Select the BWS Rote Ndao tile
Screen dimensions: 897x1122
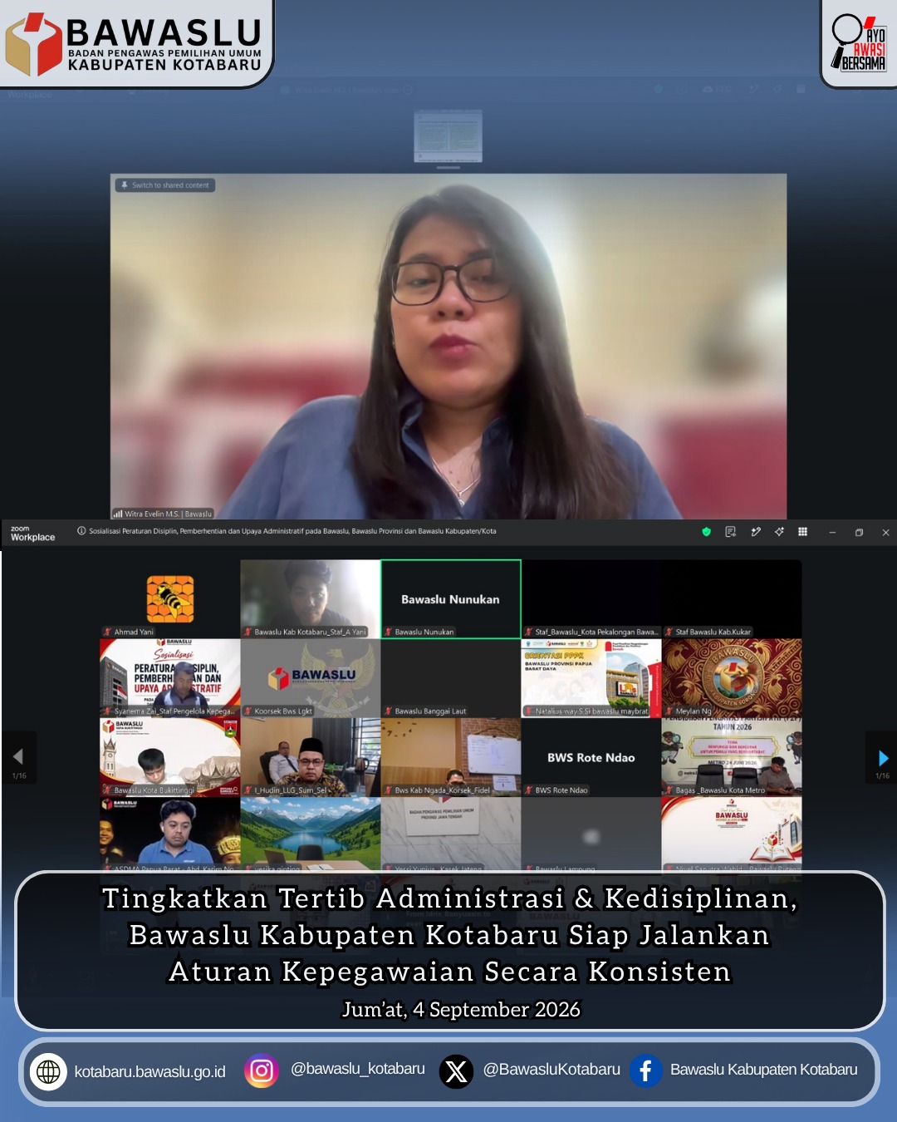click(591, 757)
